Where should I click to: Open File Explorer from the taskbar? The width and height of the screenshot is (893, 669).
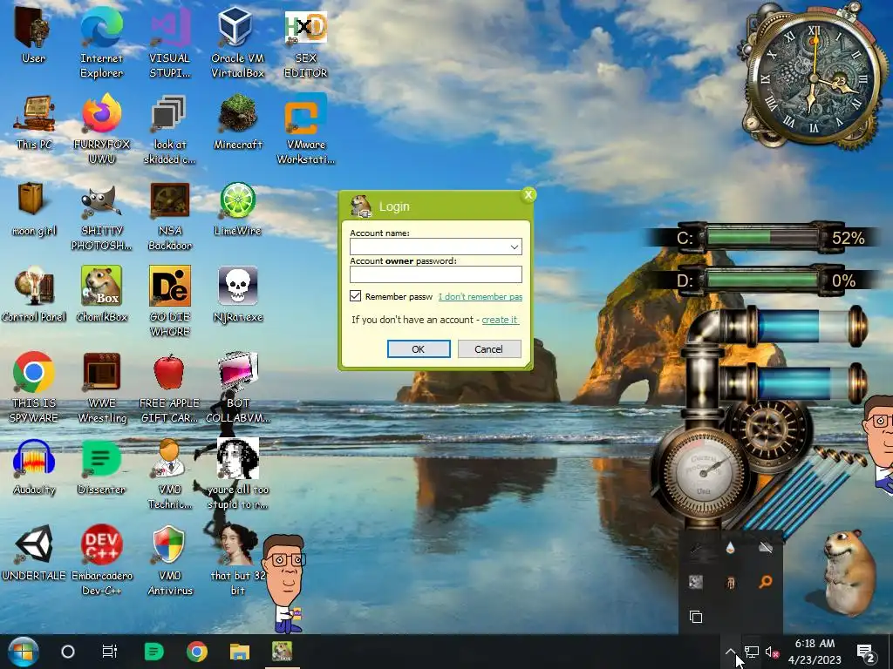click(x=239, y=652)
